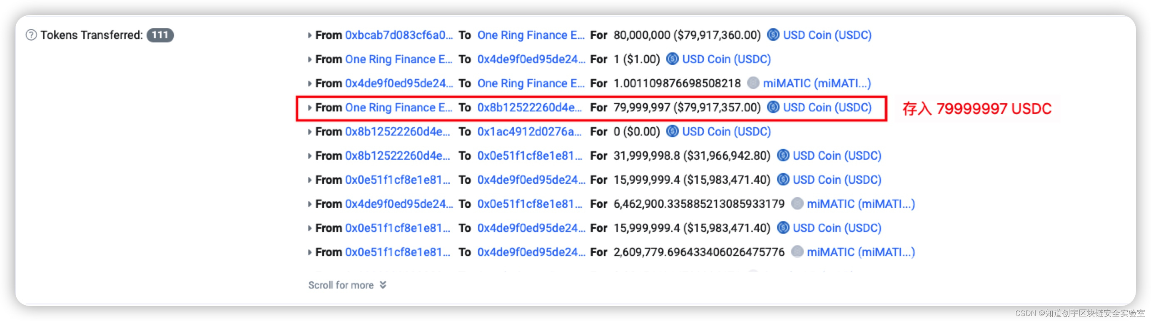The image size is (1151, 321).
Task: Open One Ring Finance recipient in 80,000,000 row
Action: pyautogui.click(x=531, y=35)
